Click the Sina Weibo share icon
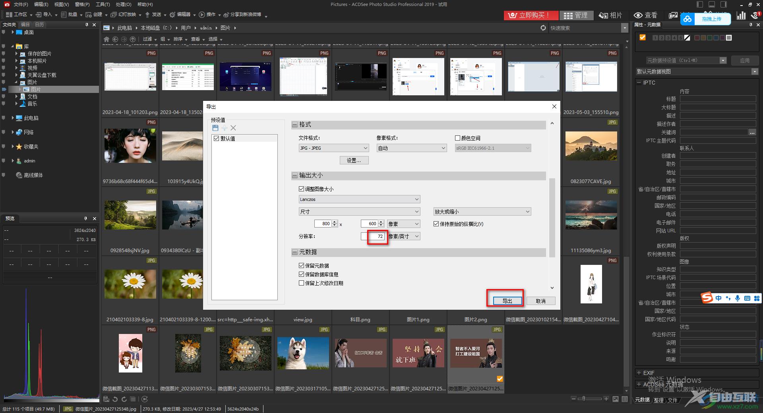This screenshot has width=763, height=413. pyautogui.click(x=226, y=15)
